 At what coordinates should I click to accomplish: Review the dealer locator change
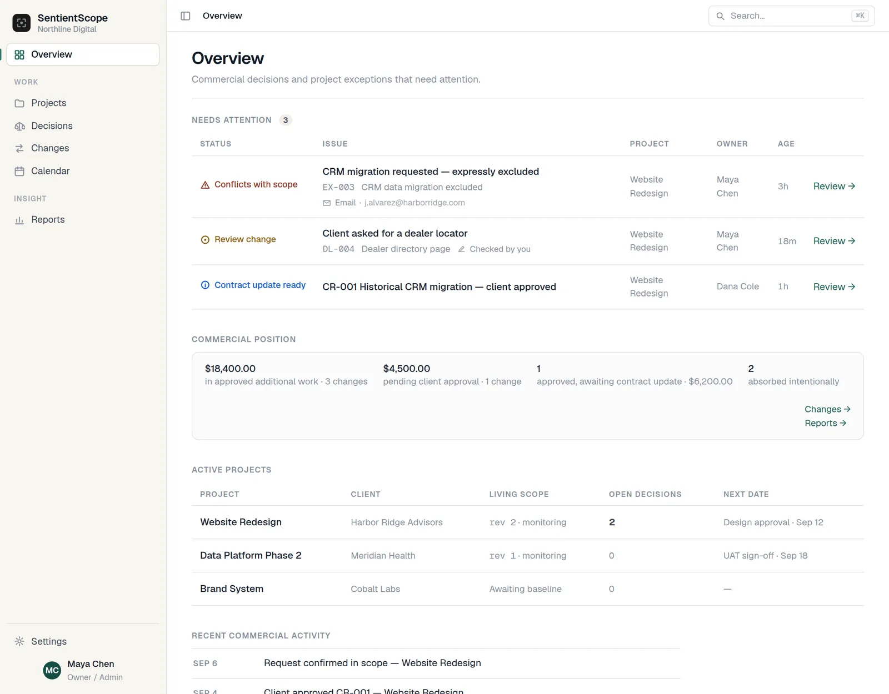[834, 241]
